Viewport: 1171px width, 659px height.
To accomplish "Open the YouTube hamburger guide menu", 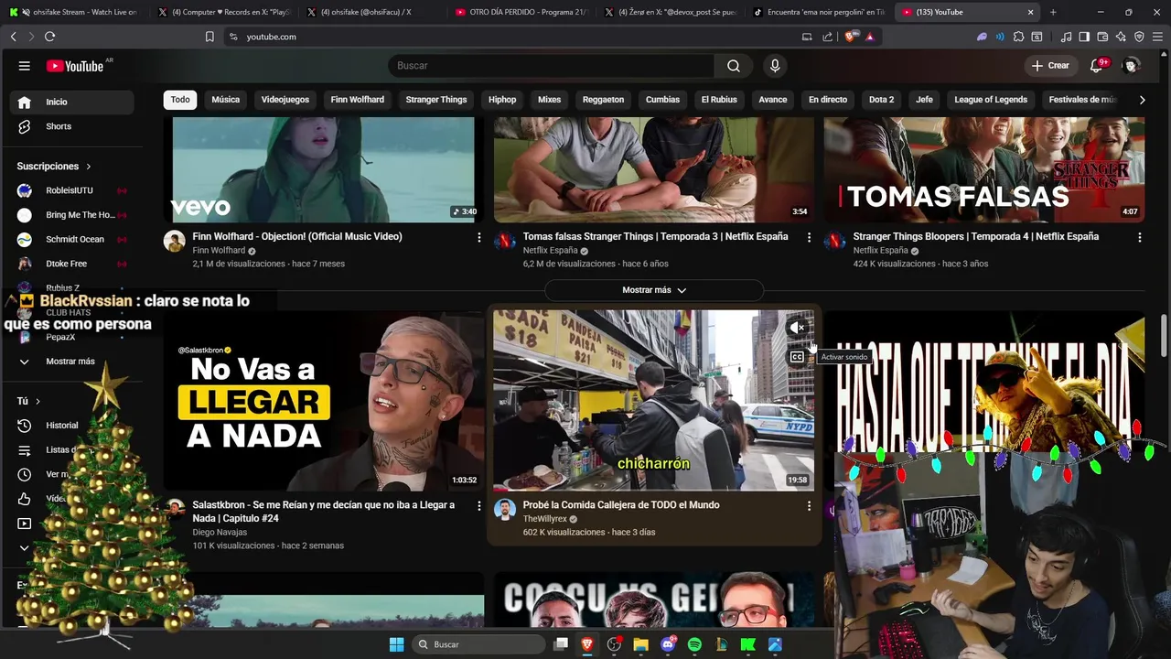I will click(25, 66).
